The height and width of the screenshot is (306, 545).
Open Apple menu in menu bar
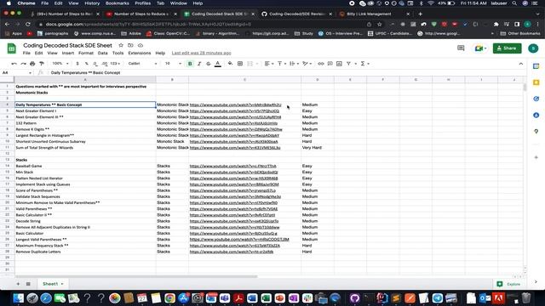pyautogui.click(x=9, y=3)
